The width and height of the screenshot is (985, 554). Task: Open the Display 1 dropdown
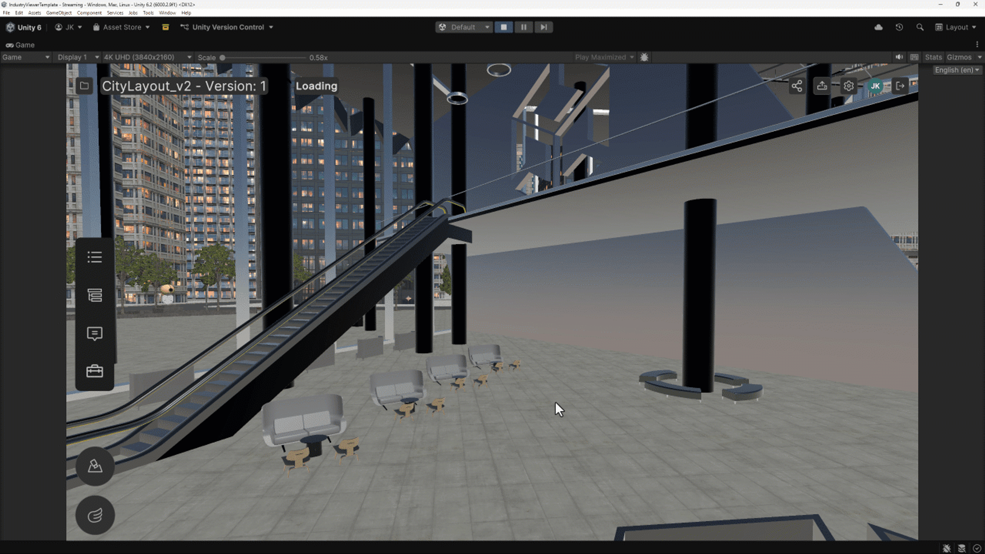tap(78, 57)
